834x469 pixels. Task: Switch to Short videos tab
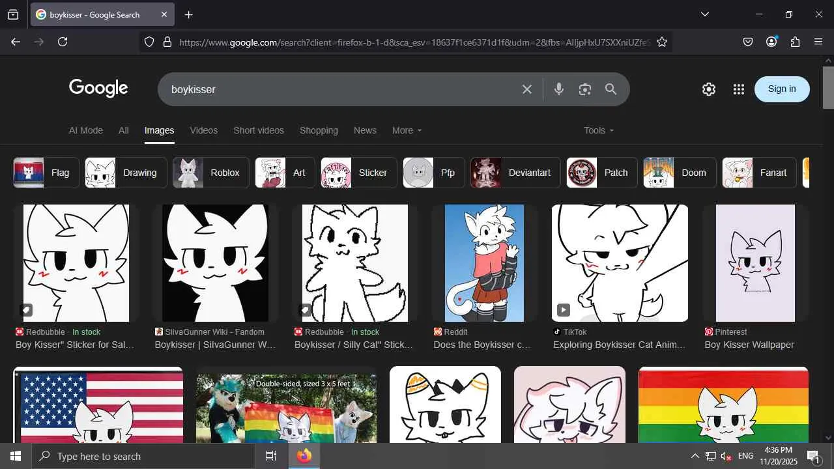tap(259, 130)
